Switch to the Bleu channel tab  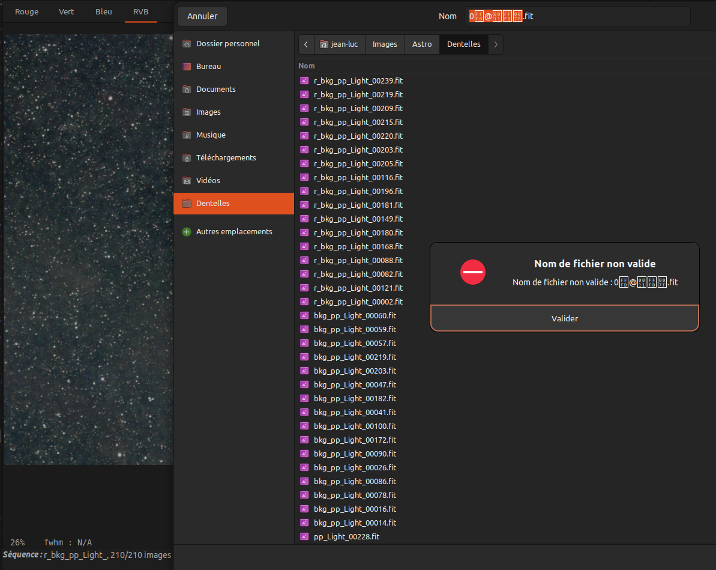tap(104, 12)
